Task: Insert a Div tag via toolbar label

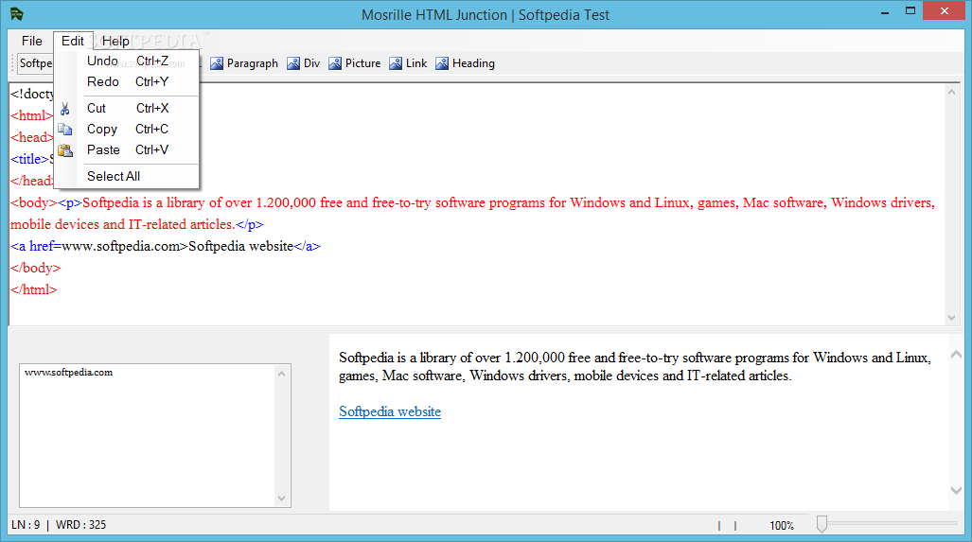Action: [311, 63]
